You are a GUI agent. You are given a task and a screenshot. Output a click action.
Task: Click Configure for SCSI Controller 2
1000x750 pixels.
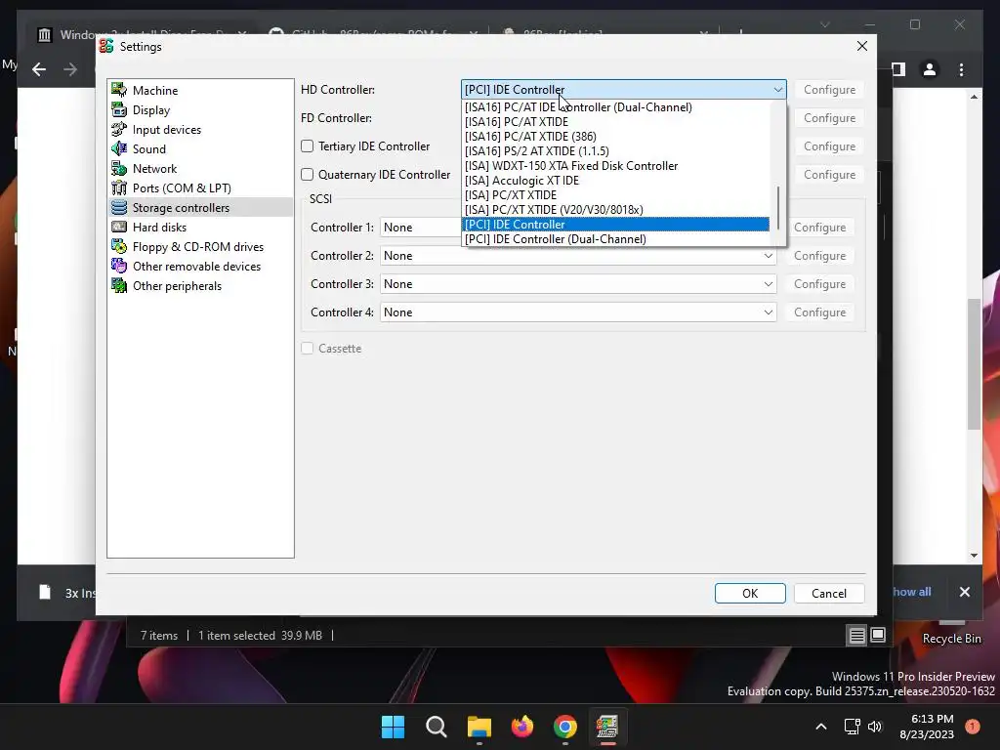819,256
